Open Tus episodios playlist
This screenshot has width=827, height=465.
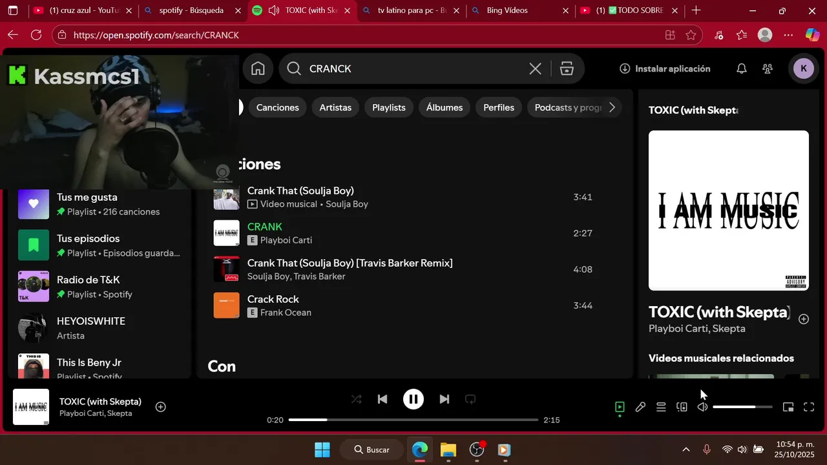100,245
